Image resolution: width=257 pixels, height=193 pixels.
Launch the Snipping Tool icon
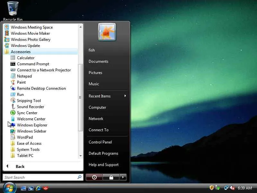(x=13, y=101)
